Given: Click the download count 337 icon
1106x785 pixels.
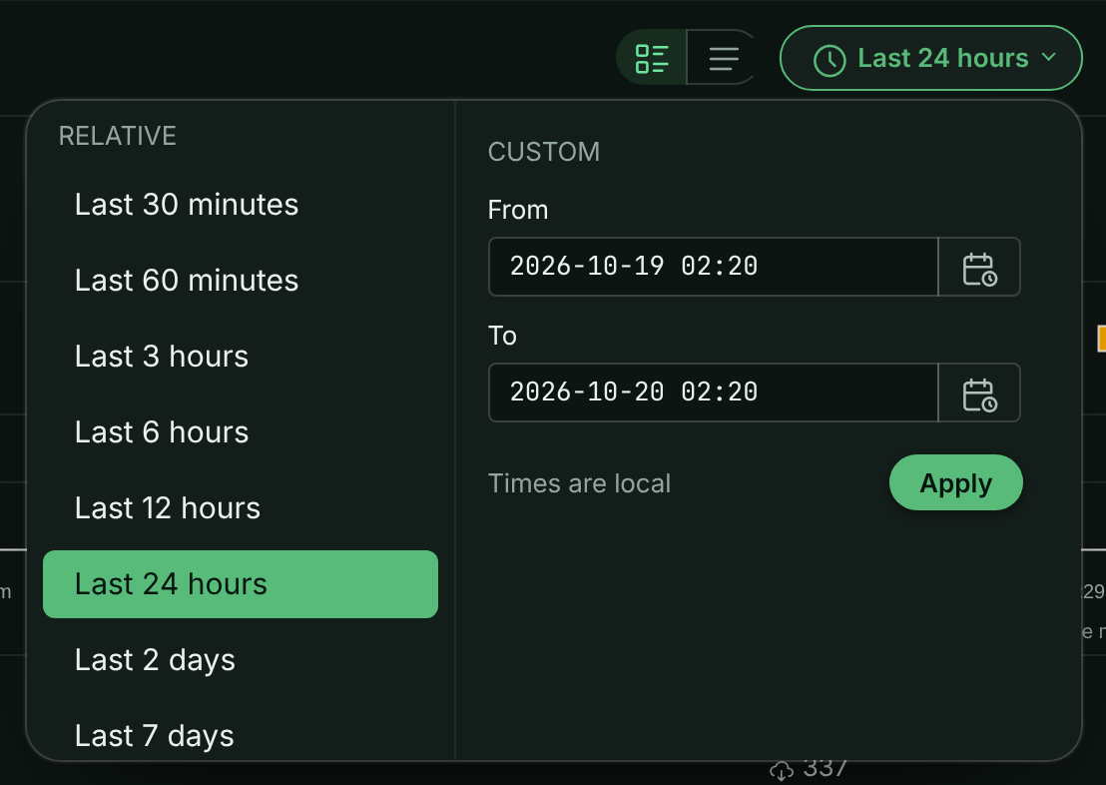Looking at the screenshot, I should (782, 771).
